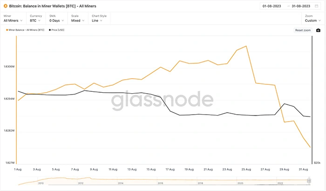The image size is (326, 191).
Task: Click the end date 31-08-2023 field
Action: [x=301, y=6]
